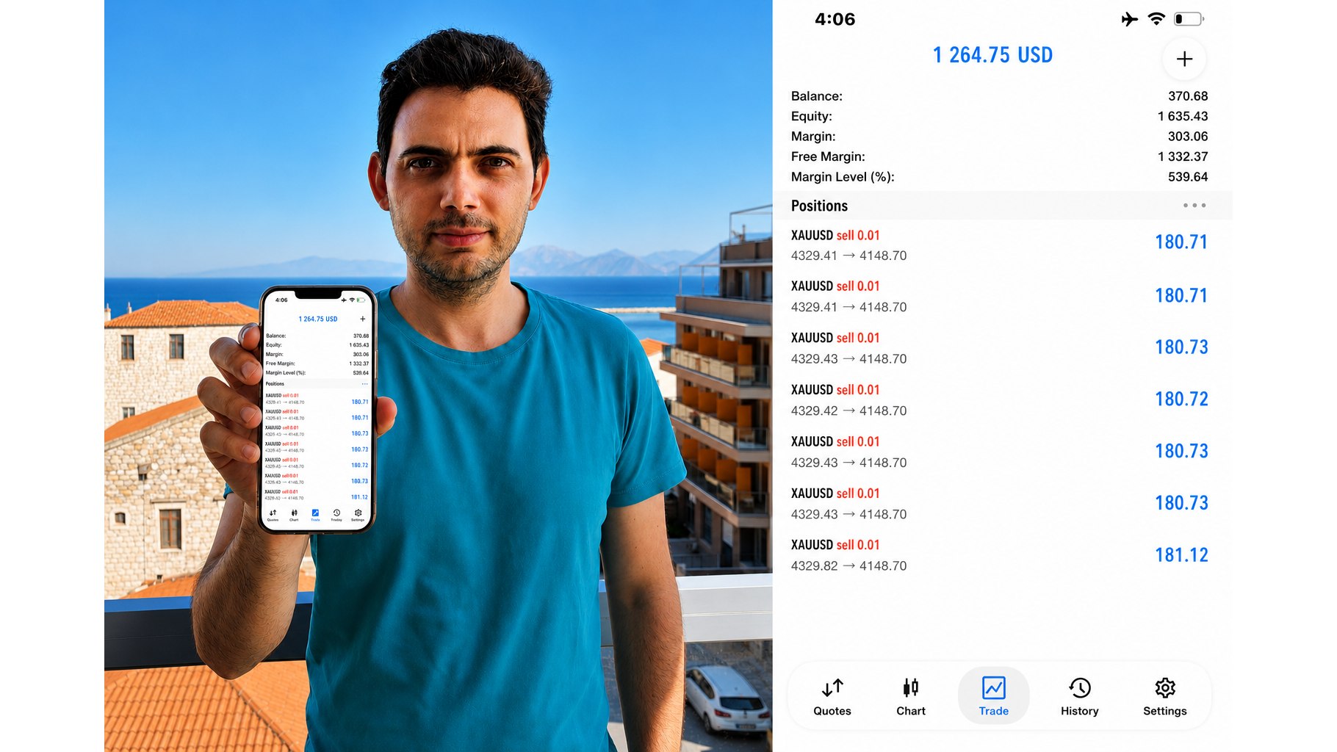
Task: Go to the Settings tab
Action: [1164, 695]
